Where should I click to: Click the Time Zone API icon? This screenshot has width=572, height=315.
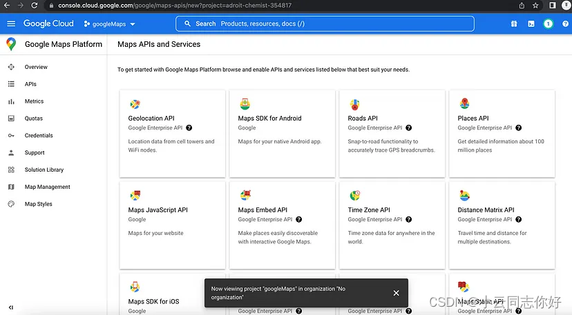[355, 196]
